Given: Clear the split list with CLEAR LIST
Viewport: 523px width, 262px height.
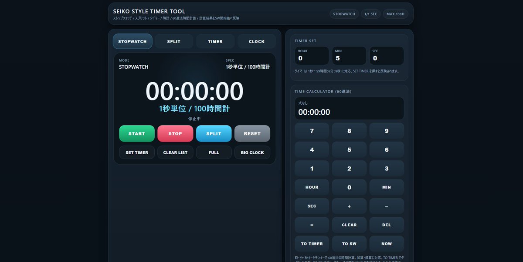Looking at the screenshot, I should [175, 153].
